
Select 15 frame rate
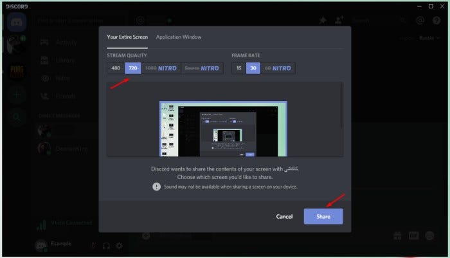tap(239, 68)
